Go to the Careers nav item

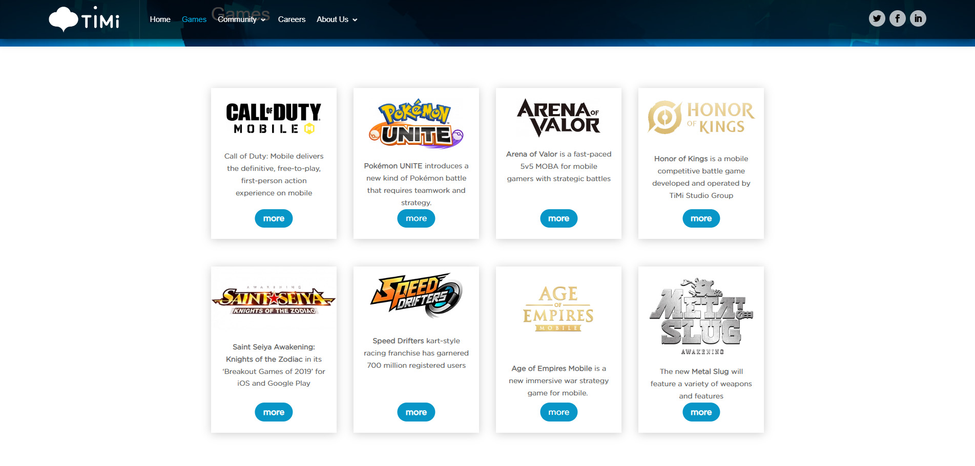(292, 19)
